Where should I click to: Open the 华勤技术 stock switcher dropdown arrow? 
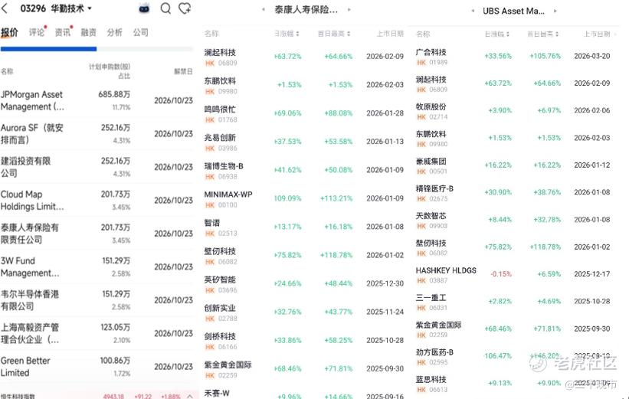tap(90, 8)
